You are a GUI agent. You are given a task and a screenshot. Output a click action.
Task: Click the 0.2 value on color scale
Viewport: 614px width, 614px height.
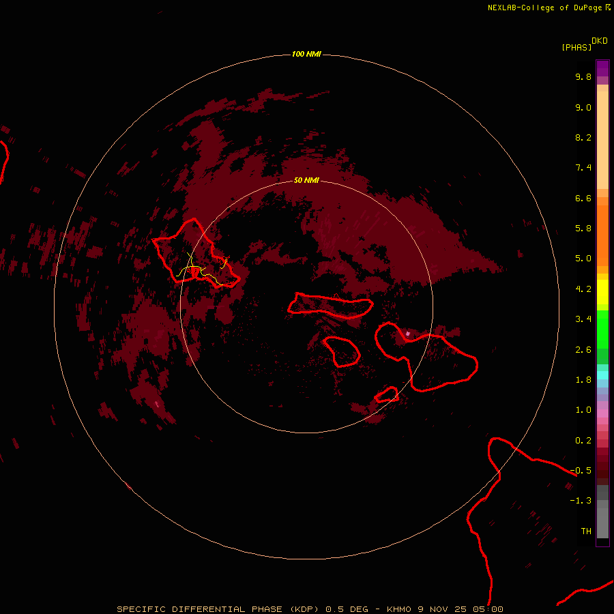click(583, 441)
